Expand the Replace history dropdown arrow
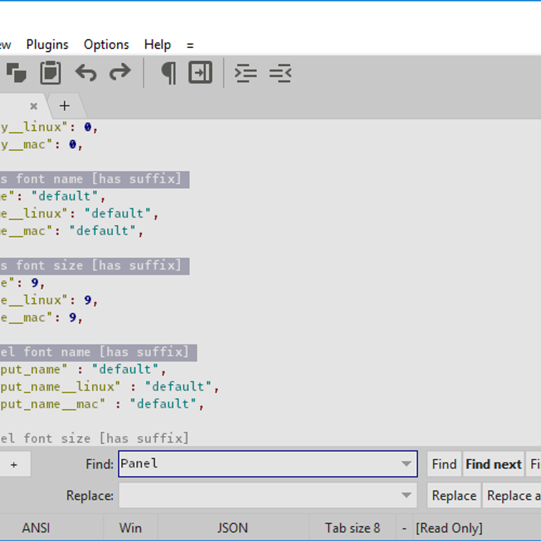Image resolution: width=541 pixels, height=541 pixels. [x=406, y=495]
